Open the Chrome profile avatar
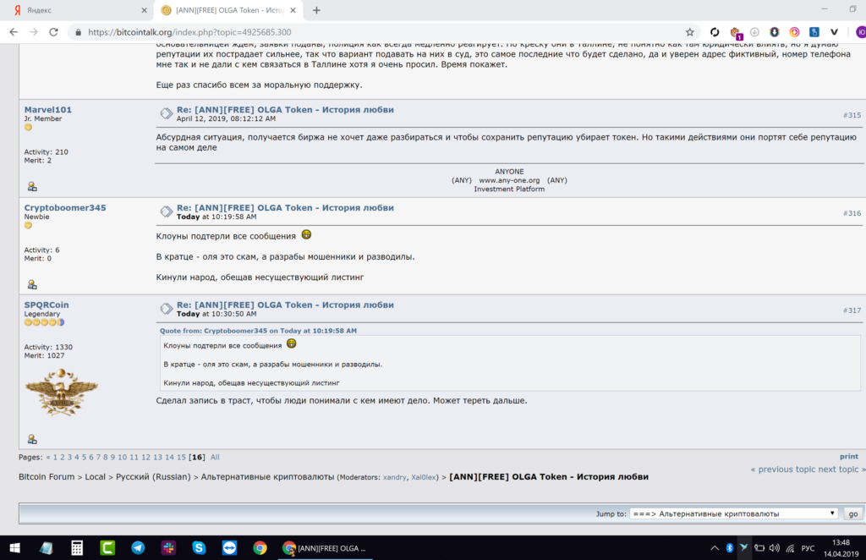Viewport: 866px width, 560px height. pyautogui.click(x=860, y=32)
